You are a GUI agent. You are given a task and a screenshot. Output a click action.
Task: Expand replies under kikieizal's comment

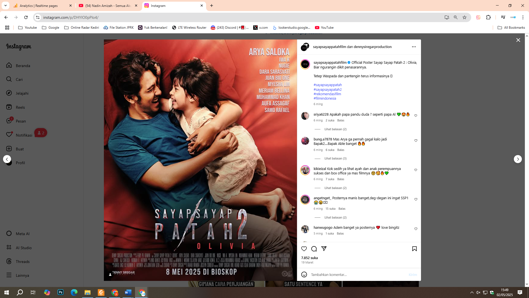tap(335, 188)
